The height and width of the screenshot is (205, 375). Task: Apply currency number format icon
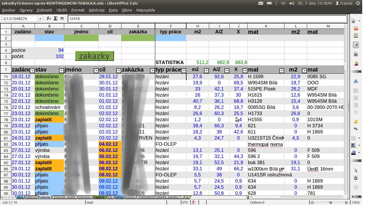(356, 122)
